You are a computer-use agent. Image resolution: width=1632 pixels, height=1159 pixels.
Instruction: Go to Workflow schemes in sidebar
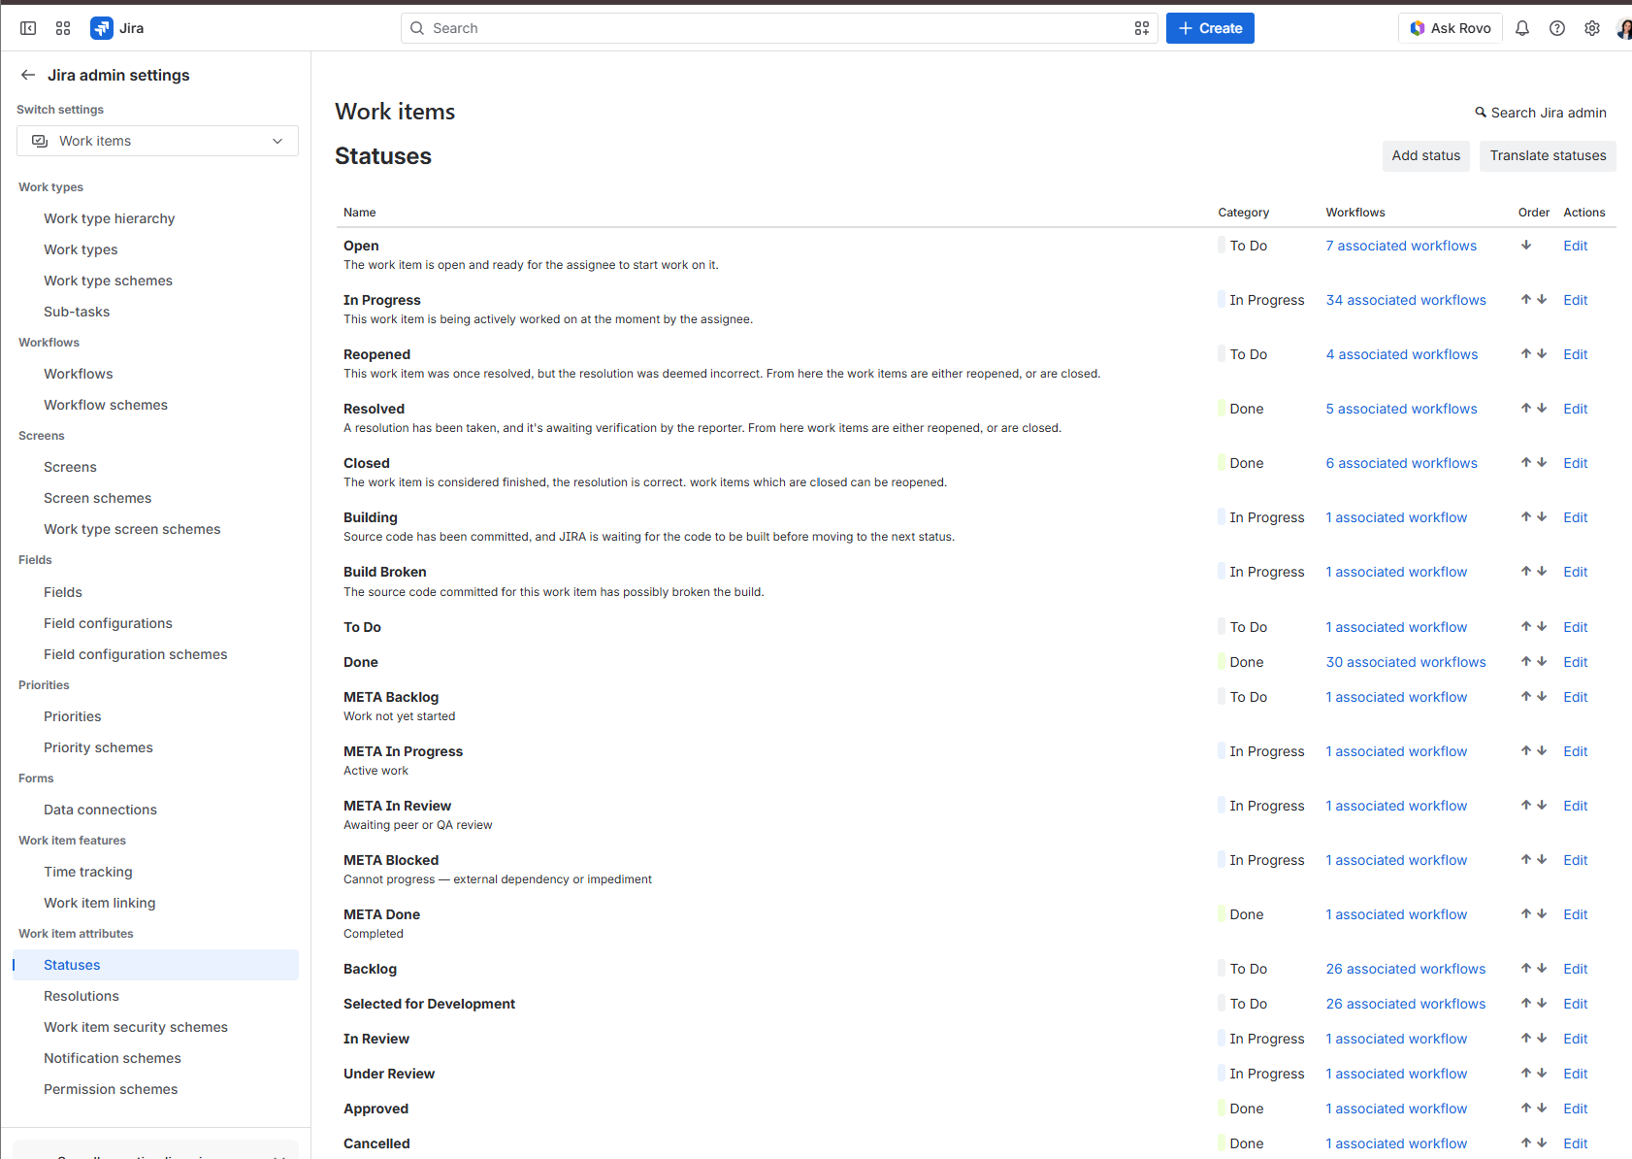point(106,405)
